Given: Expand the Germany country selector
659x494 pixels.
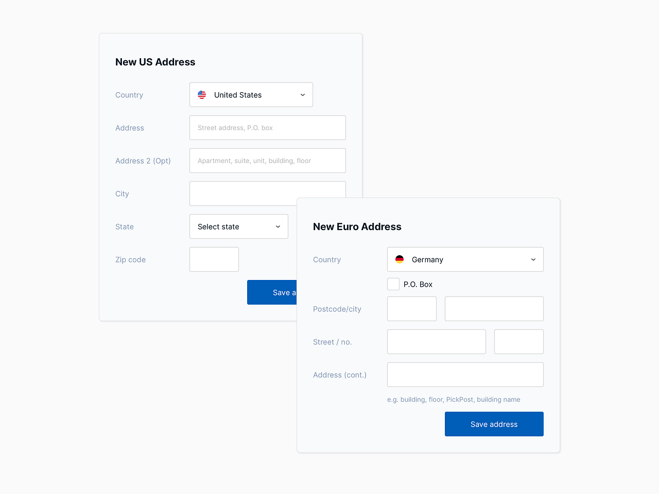Looking at the screenshot, I should (465, 259).
